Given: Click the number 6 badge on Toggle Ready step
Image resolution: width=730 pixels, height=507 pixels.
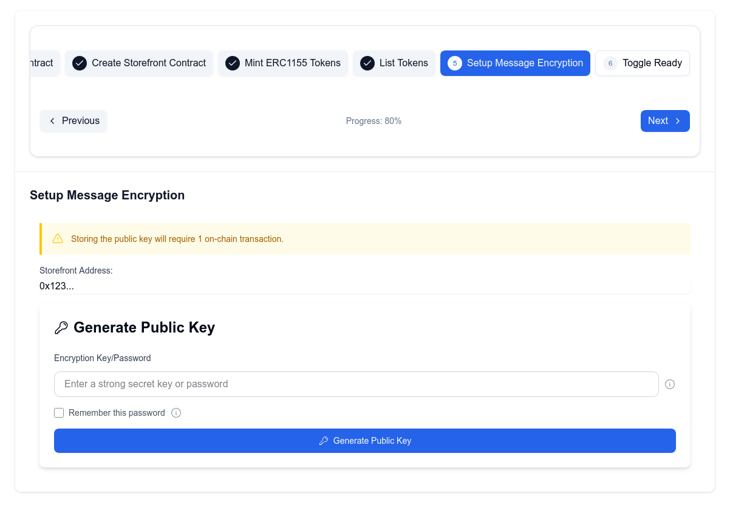Looking at the screenshot, I should point(610,63).
